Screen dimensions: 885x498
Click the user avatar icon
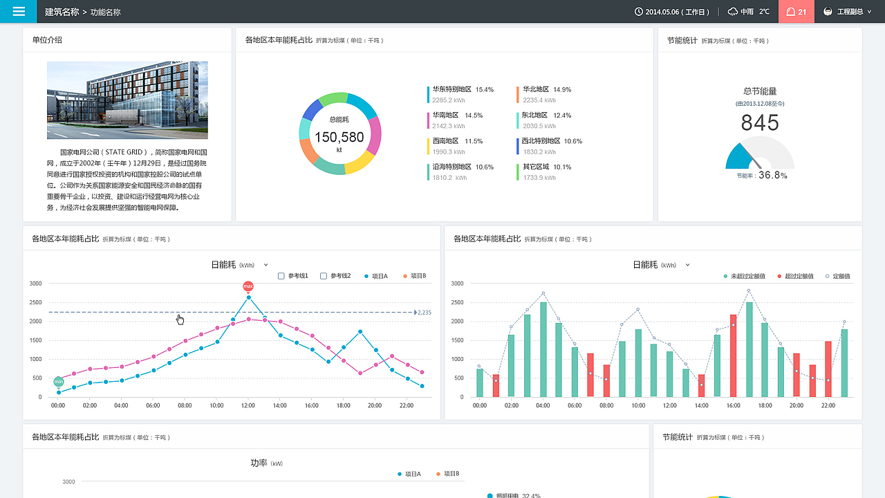click(828, 12)
